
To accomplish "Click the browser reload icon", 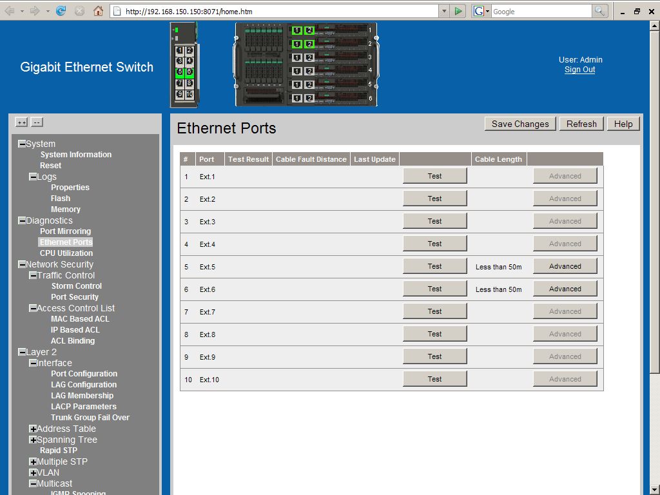I will (61, 11).
